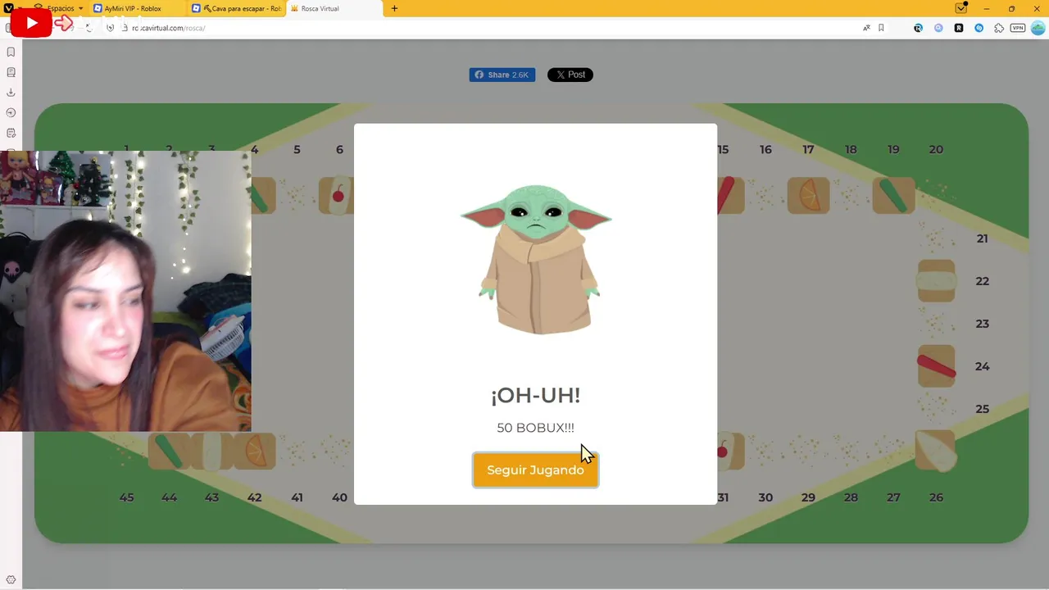
Task: Open the Vivaldi main menu icon
Action: tap(9, 8)
